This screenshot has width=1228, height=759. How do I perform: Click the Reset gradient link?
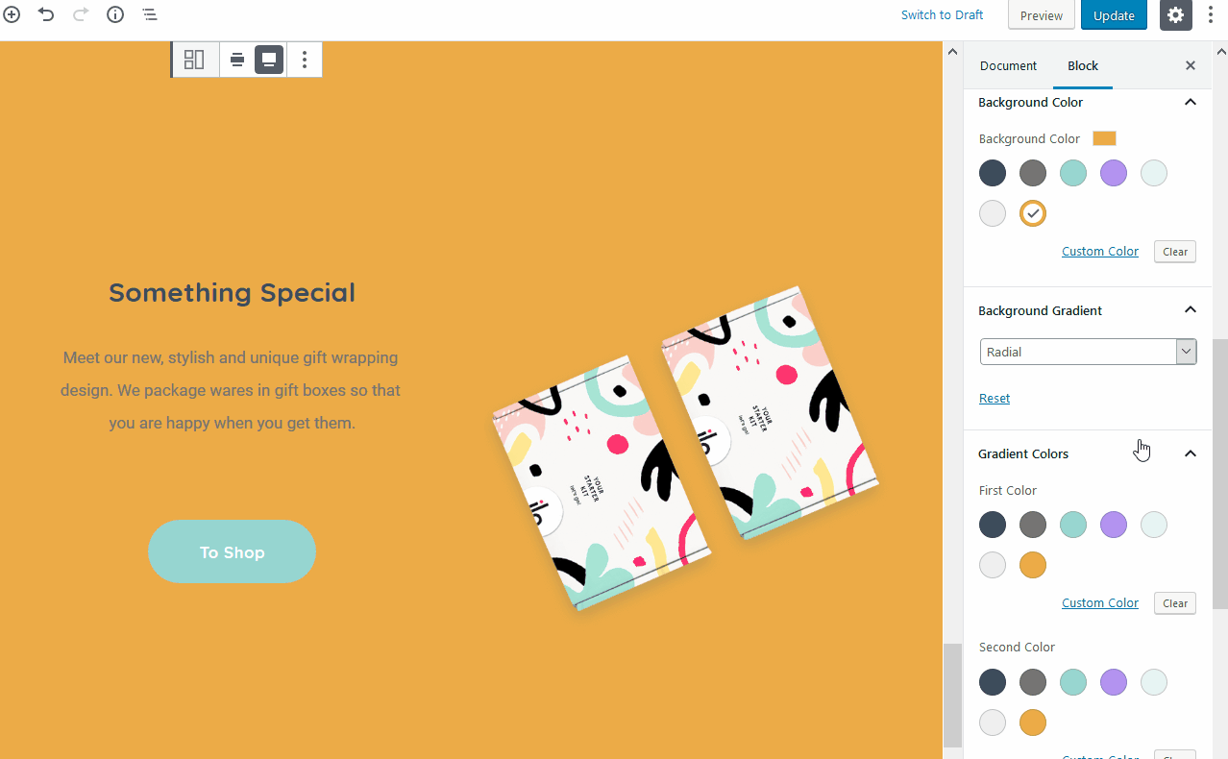(995, 398)
